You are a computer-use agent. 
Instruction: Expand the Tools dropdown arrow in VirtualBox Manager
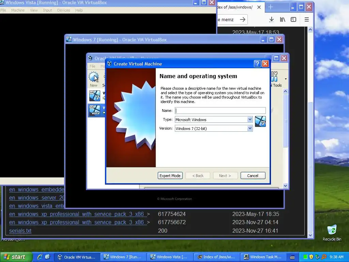tap(286, 79)
